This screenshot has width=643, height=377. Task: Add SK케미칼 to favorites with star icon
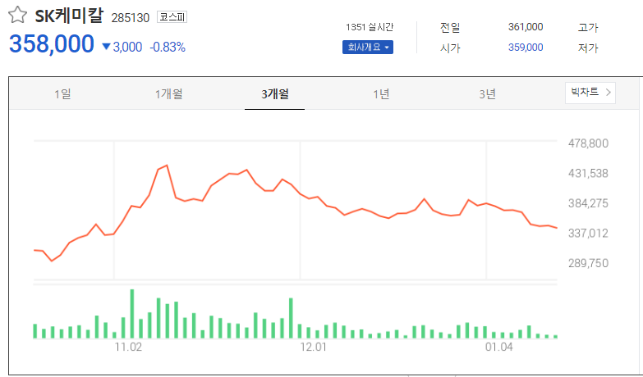[x=17, y=16]
